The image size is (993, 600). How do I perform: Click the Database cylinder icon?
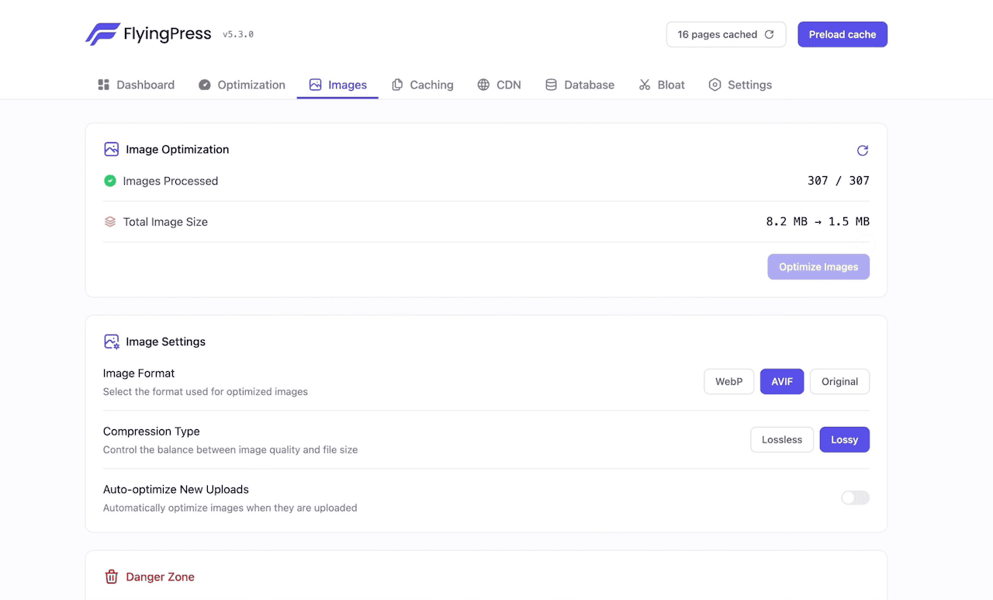click(551, 85)
